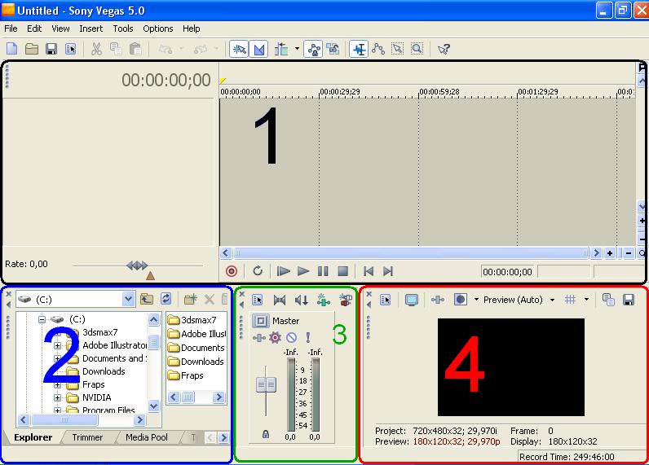
Task: Open the project properties icon
Action: 71,49
